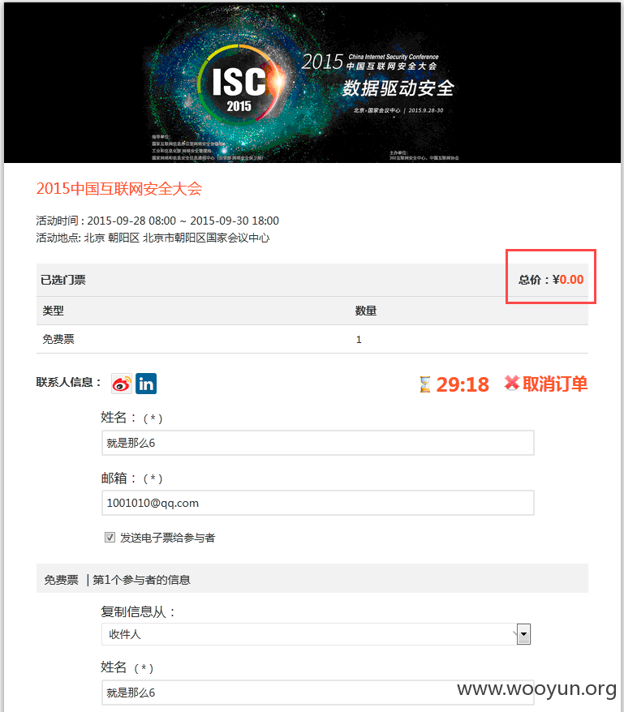Click the attendee 姓名 field at bottom

[318, 692]
